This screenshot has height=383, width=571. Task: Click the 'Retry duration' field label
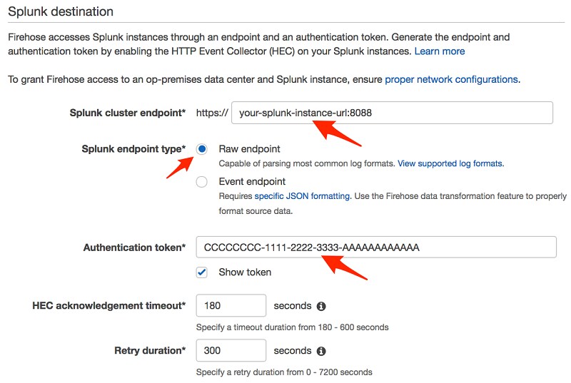(x=150, y=350)
